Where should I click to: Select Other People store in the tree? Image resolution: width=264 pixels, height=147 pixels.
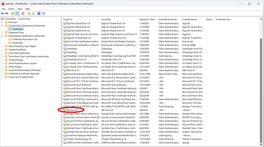click(15, 67)
